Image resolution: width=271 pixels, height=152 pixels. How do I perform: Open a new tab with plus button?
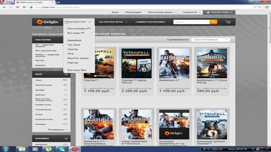tap(58, 3)
